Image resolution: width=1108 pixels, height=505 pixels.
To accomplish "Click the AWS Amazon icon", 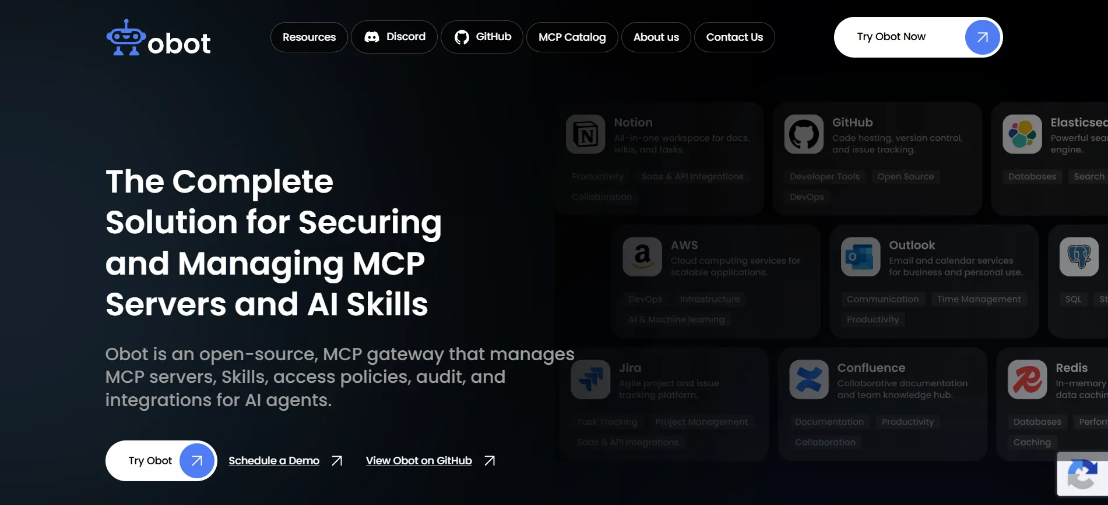I will coord(642,257).
